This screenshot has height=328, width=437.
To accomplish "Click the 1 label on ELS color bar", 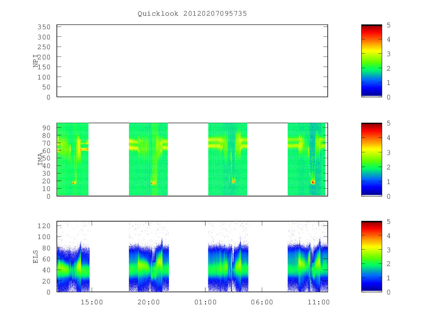I will pos(389,278).
